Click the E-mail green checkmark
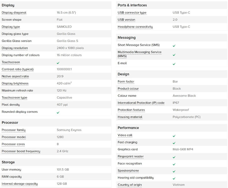The image size is (228, 188). pyautogui.click(x=174, y=64)
